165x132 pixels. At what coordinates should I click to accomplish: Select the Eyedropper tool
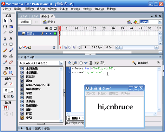[x=5, y=62]
